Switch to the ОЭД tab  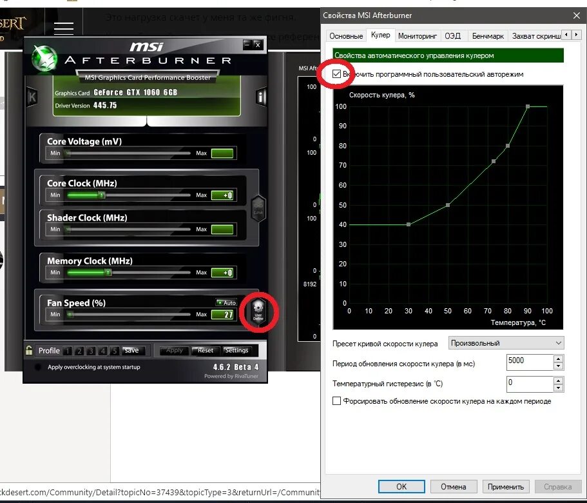pyautogui.click(x=452, y=36)
